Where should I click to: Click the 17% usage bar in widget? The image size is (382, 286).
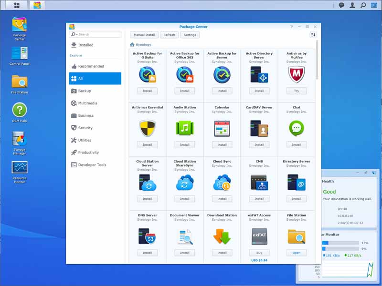340,243
